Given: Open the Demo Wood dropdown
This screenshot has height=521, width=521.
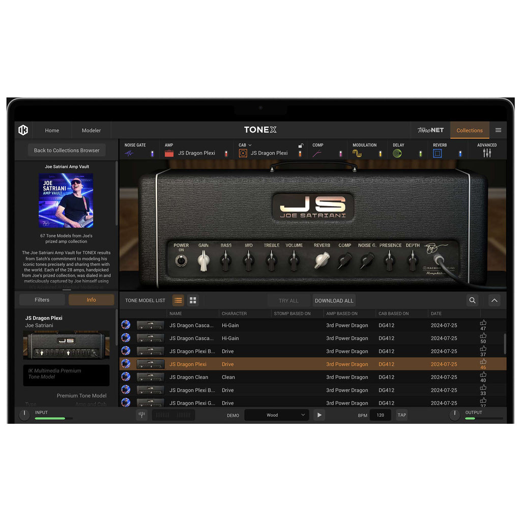Looking at the screenshot, I should pyautogui.click(x=276, y=415).
